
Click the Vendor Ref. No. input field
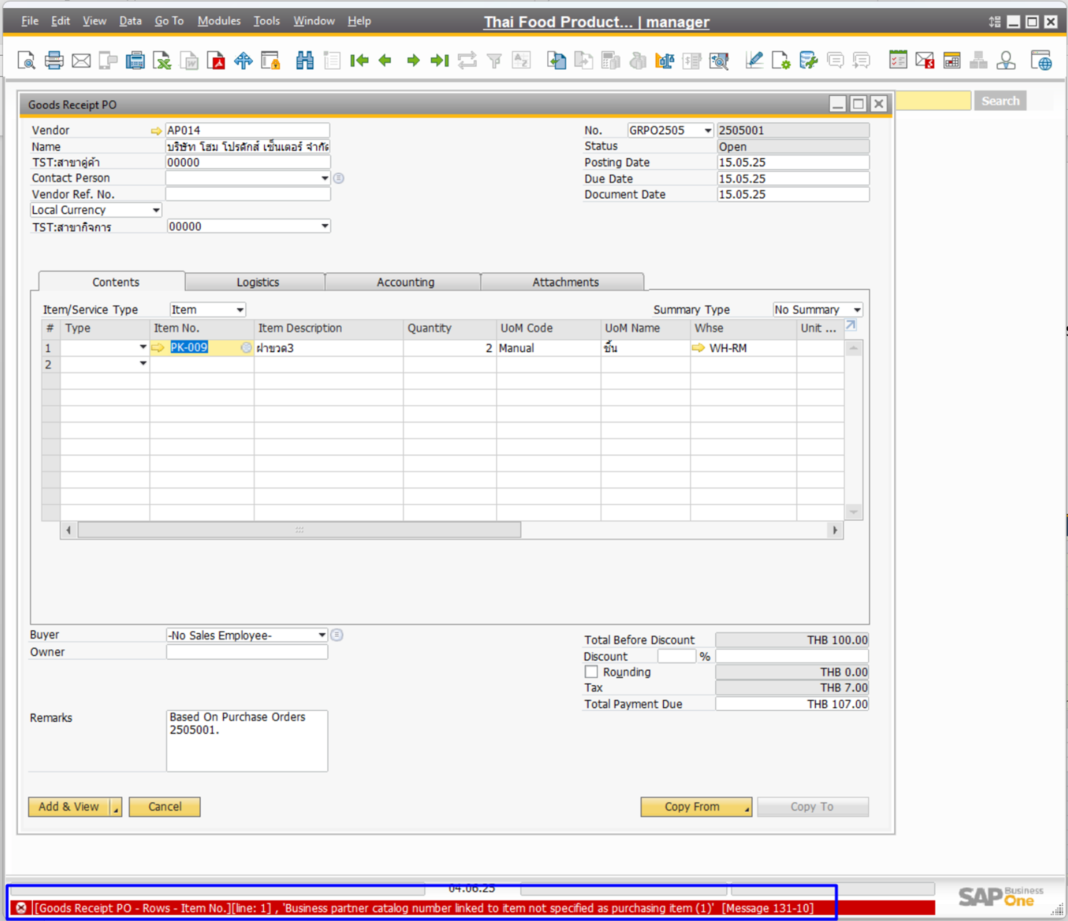tap(247, 194)
